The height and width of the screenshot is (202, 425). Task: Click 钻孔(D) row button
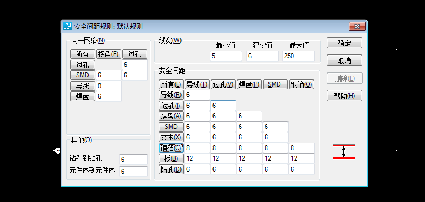[171, 169]
